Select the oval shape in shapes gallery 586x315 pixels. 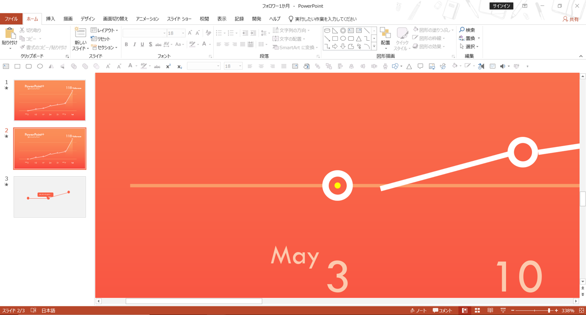click(343, 38)
